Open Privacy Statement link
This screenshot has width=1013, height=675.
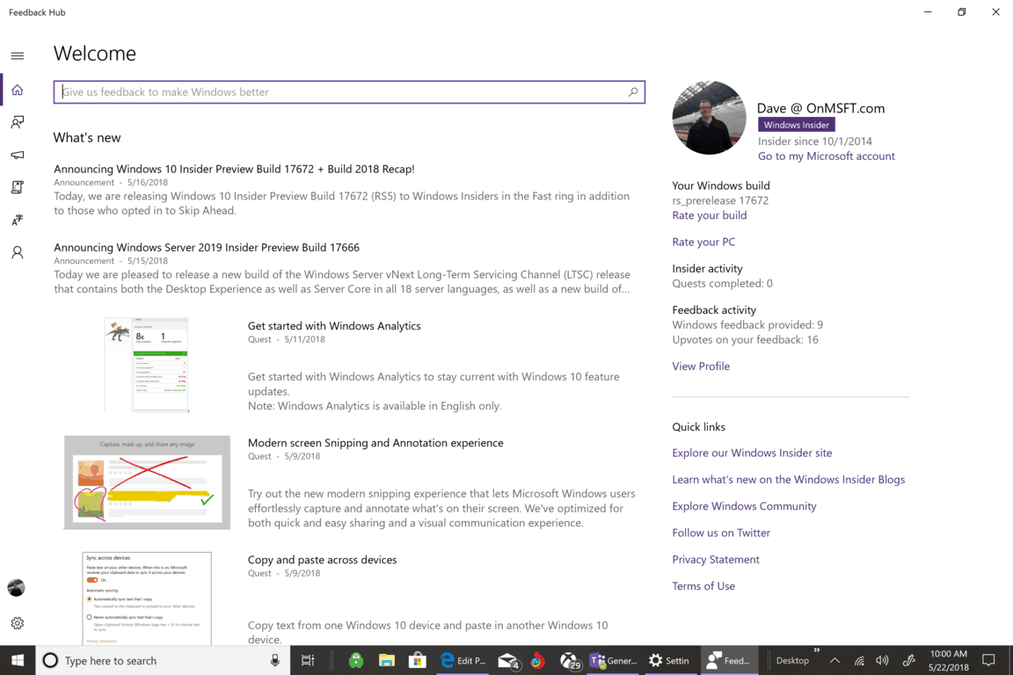[716, 559]
